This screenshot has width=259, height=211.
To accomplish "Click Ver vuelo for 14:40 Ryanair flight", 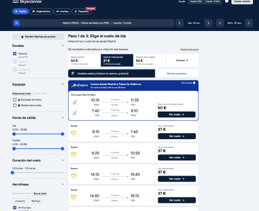I will tap(177, 200).
